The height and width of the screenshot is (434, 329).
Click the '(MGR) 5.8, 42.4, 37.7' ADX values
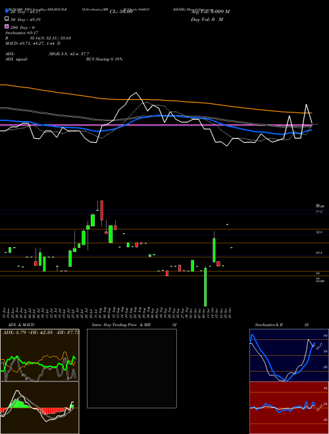[68, 54]
